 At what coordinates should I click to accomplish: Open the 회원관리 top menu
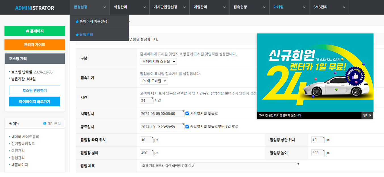130,7
